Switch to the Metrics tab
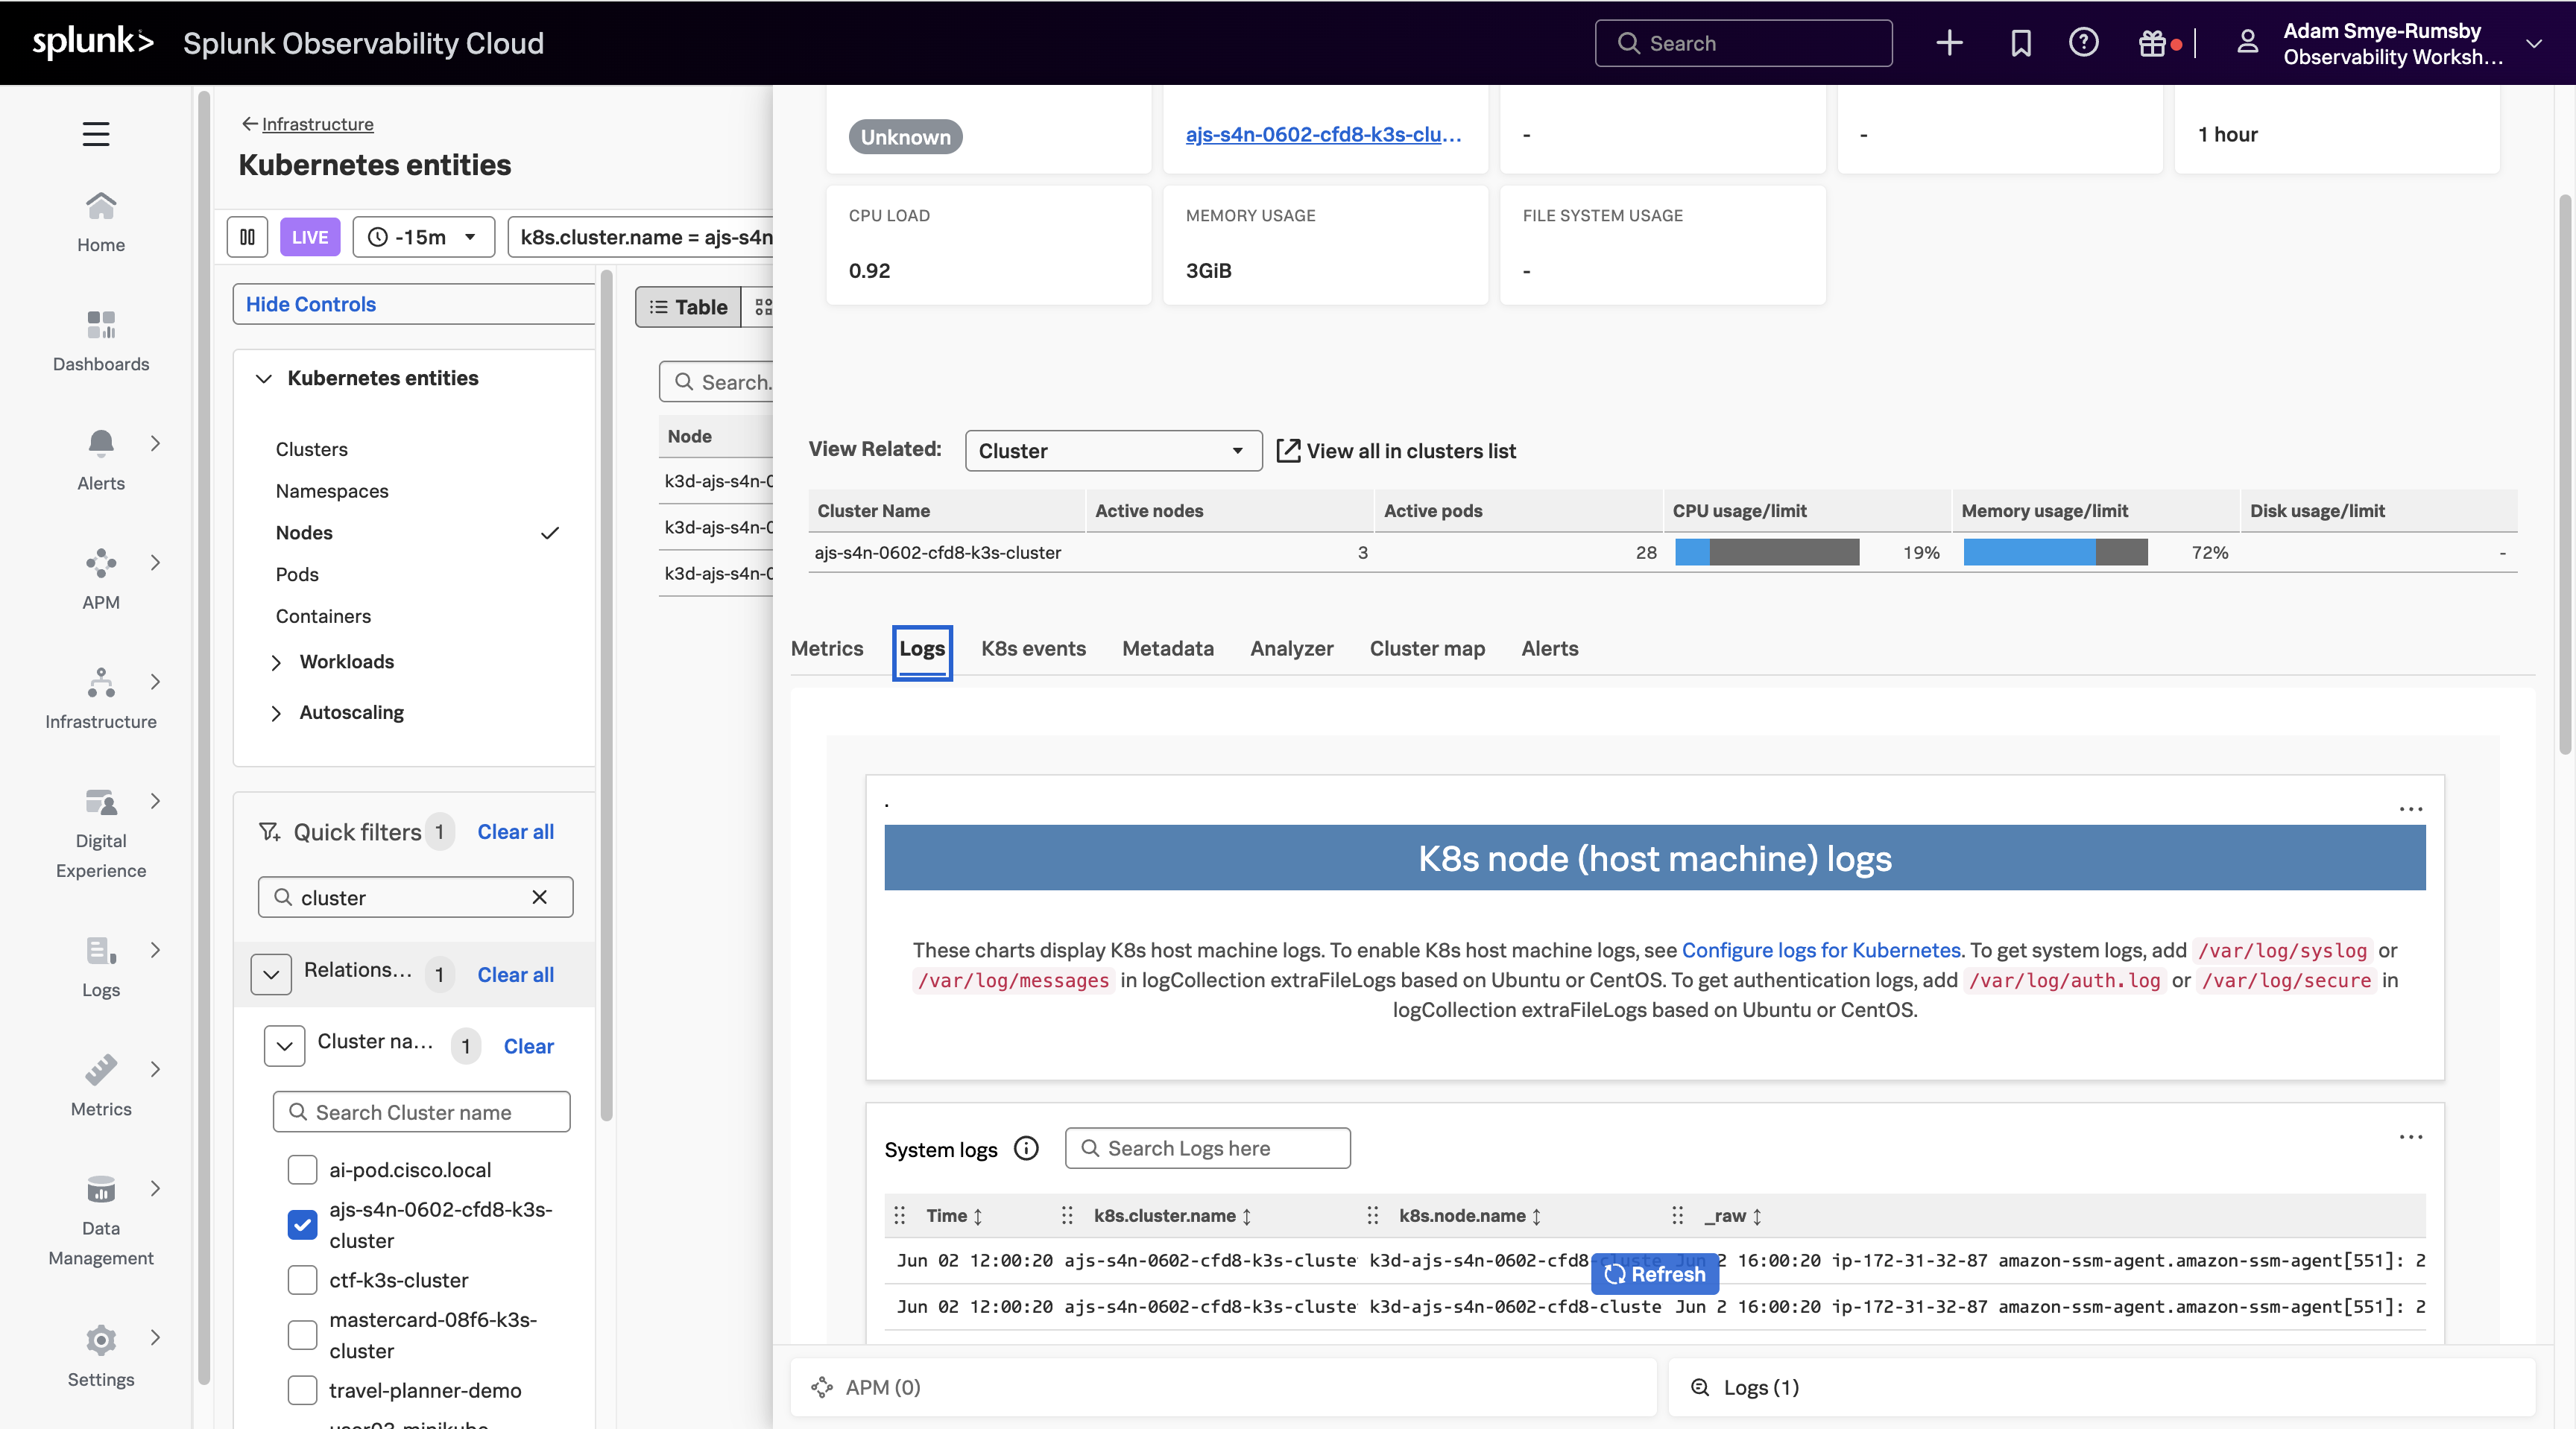Image resolution: width=2576 pixels, height=1429 pixels. pos(827,648)
